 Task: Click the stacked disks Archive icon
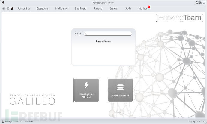click(x=120, y=87)
